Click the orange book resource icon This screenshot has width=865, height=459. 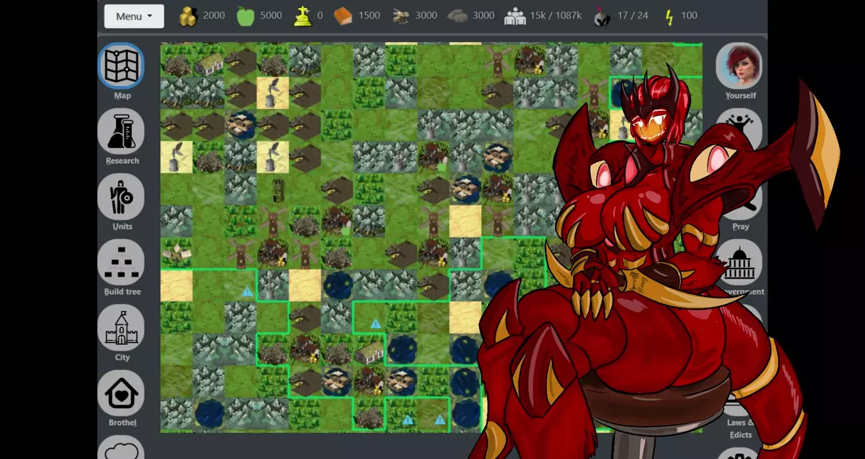[343, 16]
